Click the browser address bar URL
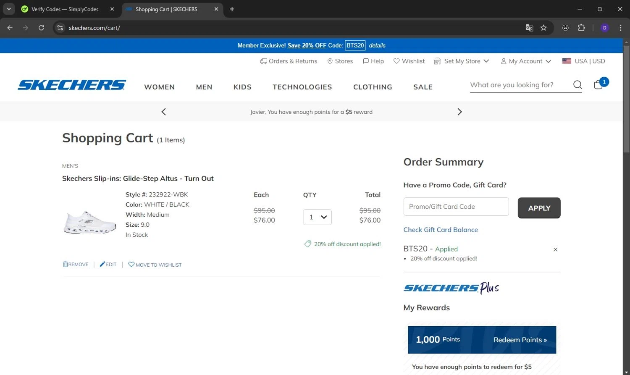 94,28
